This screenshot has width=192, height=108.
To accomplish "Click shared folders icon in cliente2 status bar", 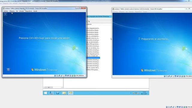I will pos(173,76).
